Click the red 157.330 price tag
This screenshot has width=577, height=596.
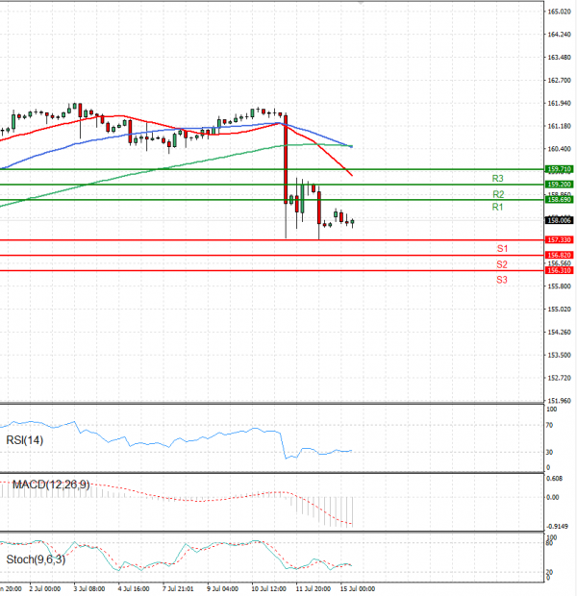[559, 240]
